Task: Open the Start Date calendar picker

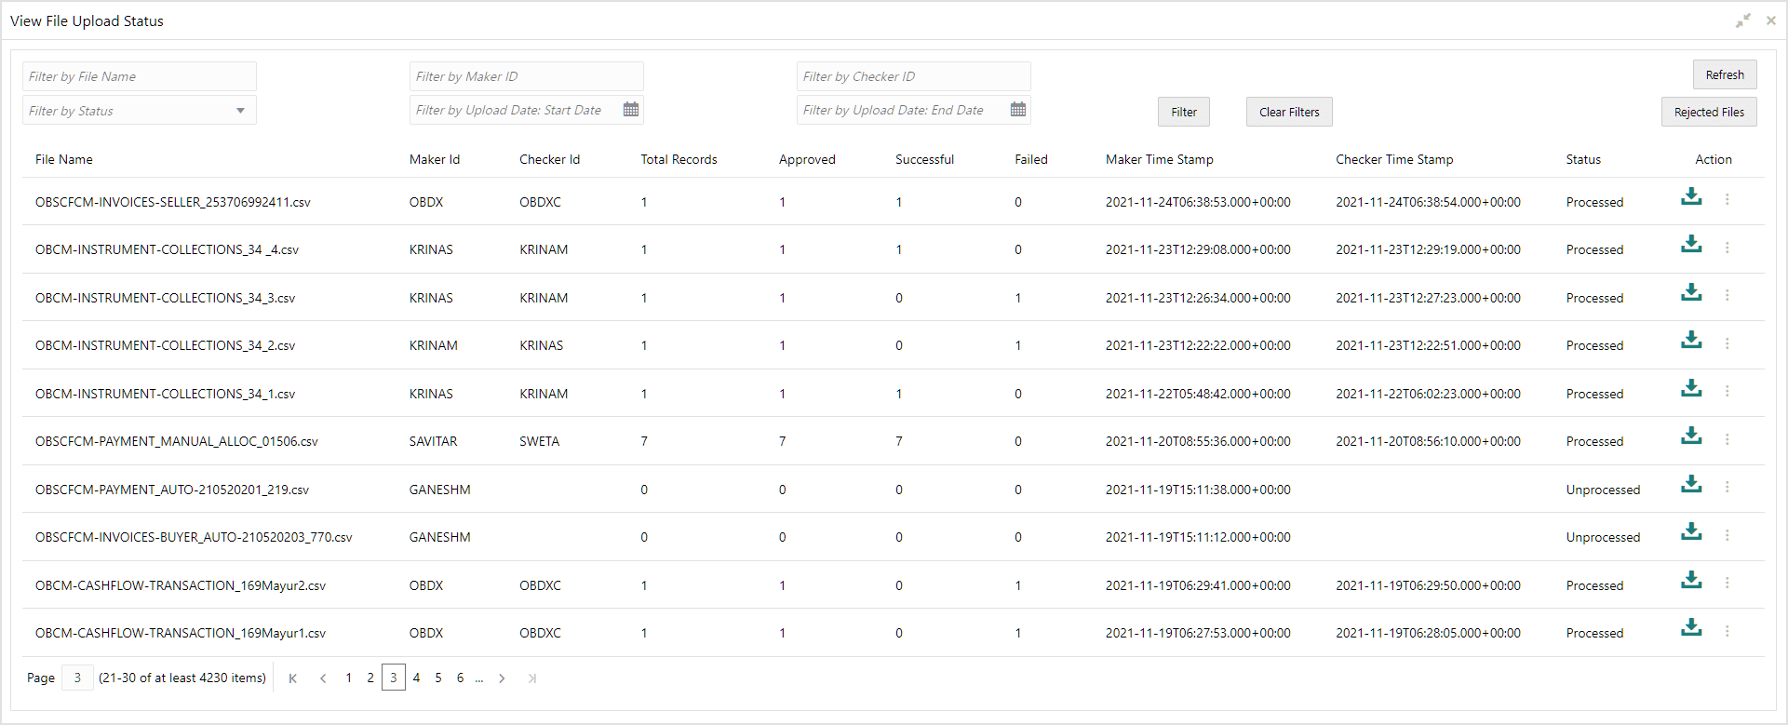Action: point(631,110)
